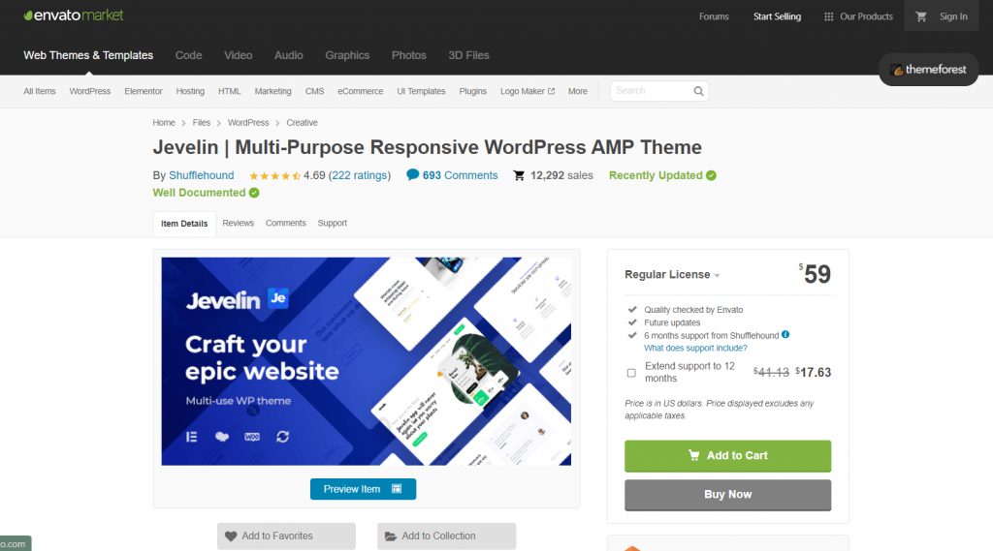Go to Files breadcrumb
This screenshot has height=551, width=993.
tap(202, 123)
